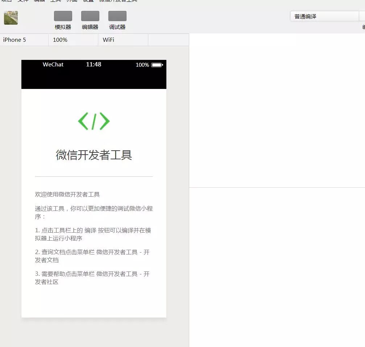
Task: Click the paragraph starting 通过该工具
Action: tap(94, 212)
